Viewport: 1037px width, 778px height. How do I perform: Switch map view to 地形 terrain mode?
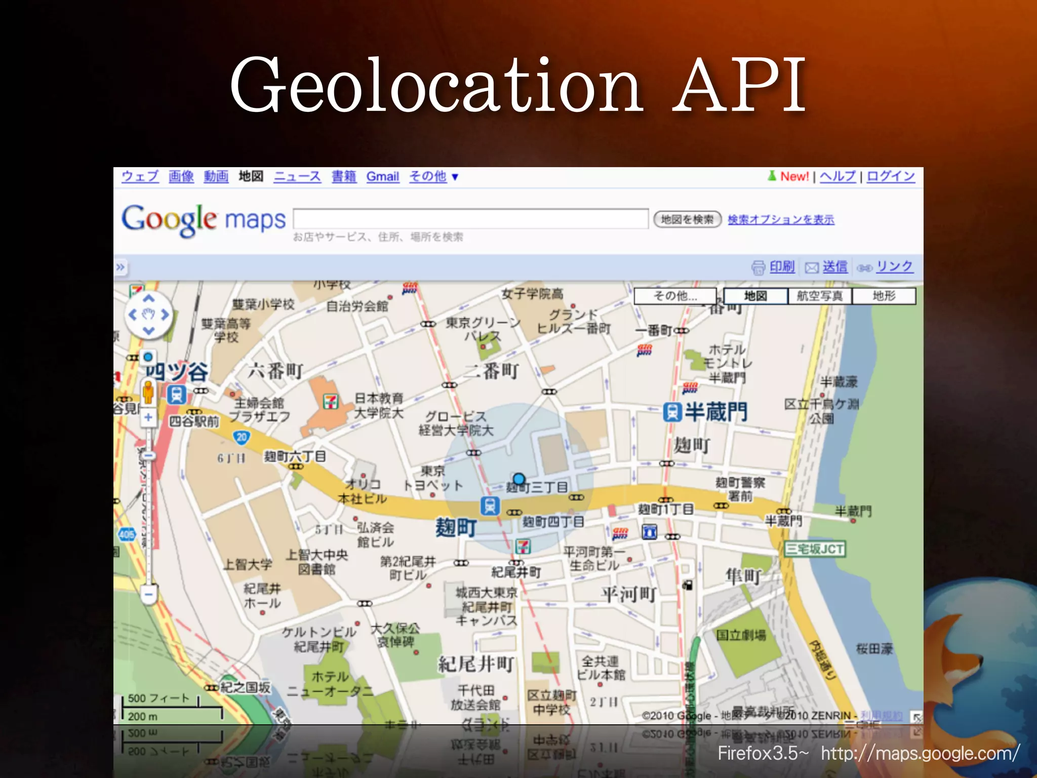pos(884,296)
